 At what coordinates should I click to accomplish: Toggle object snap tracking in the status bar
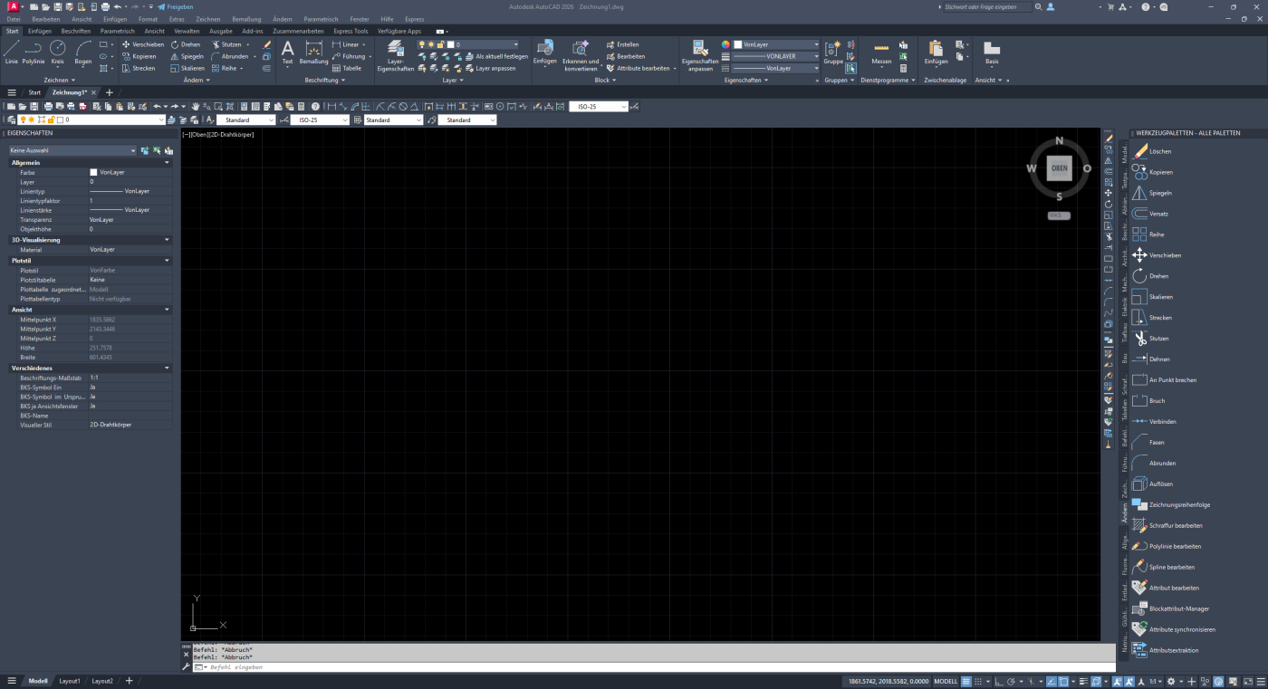coord(1050,679)
